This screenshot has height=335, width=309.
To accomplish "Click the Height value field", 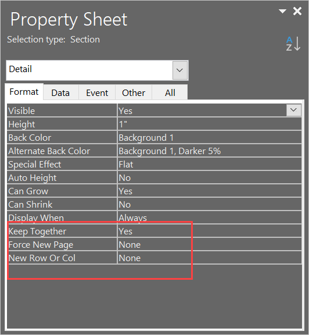I will [x=210, y=124].
